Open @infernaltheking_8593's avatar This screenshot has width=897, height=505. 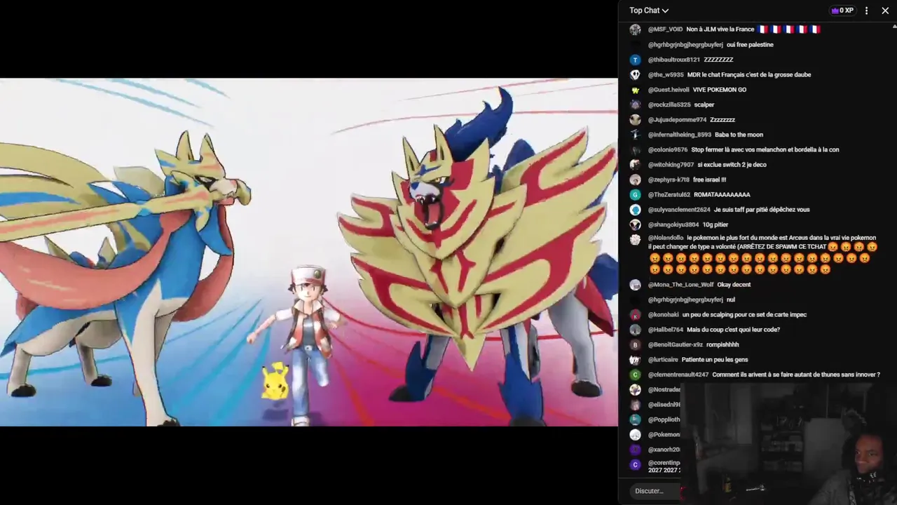pyautogui.click(x=635, y=135)
